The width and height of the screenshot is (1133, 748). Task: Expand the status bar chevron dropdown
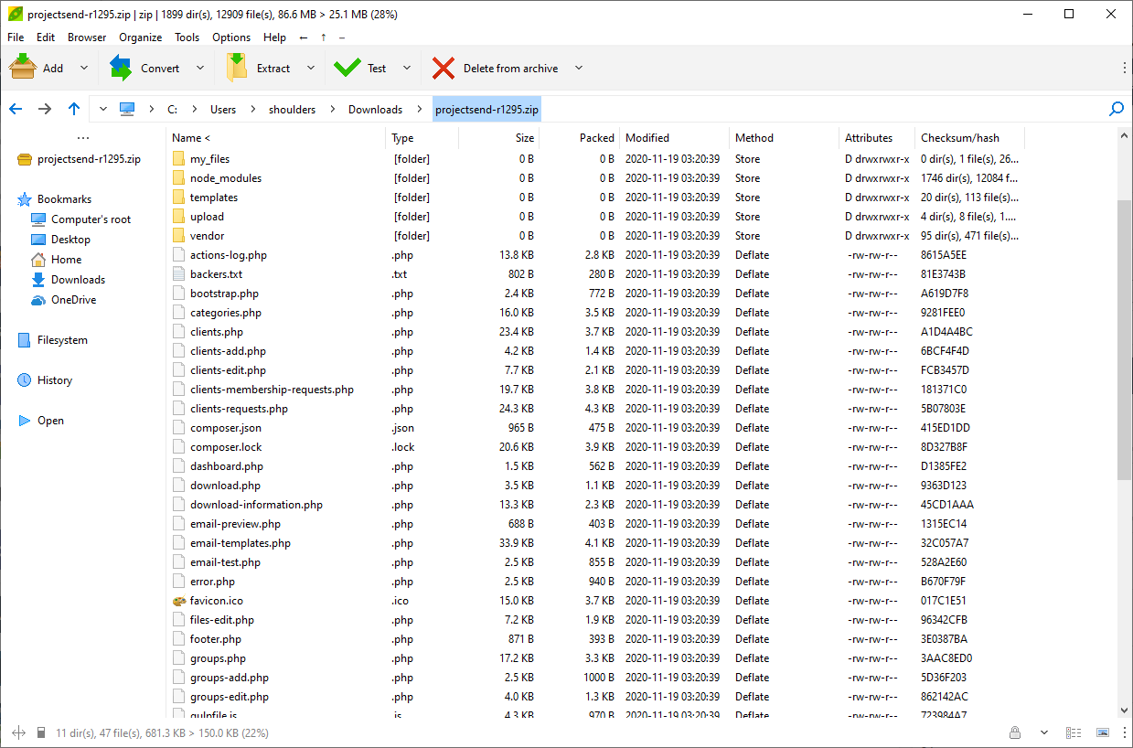click(x=1043, y=732)
